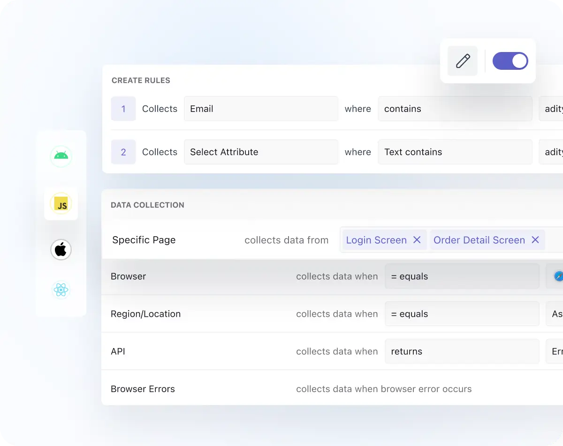The height and width of the screenshot is (446, 563).
Task: Click rule number badge 1
Action: 123,109
